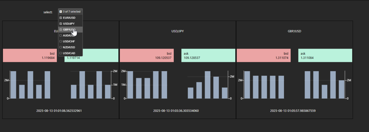This screenshot has height=132, width=369.
Task: Uncheck the EUR/USD option
Action: pos(61,18)
